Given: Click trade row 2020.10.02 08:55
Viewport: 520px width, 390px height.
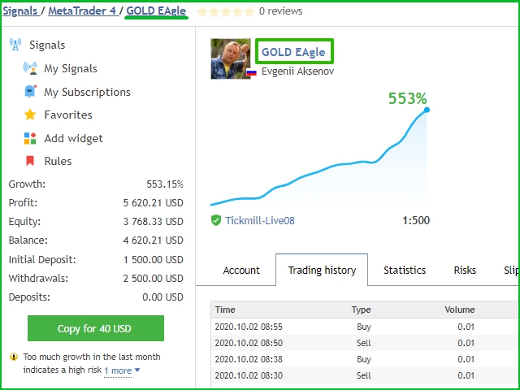Looking at the screenshot, I should coord(365,327).
